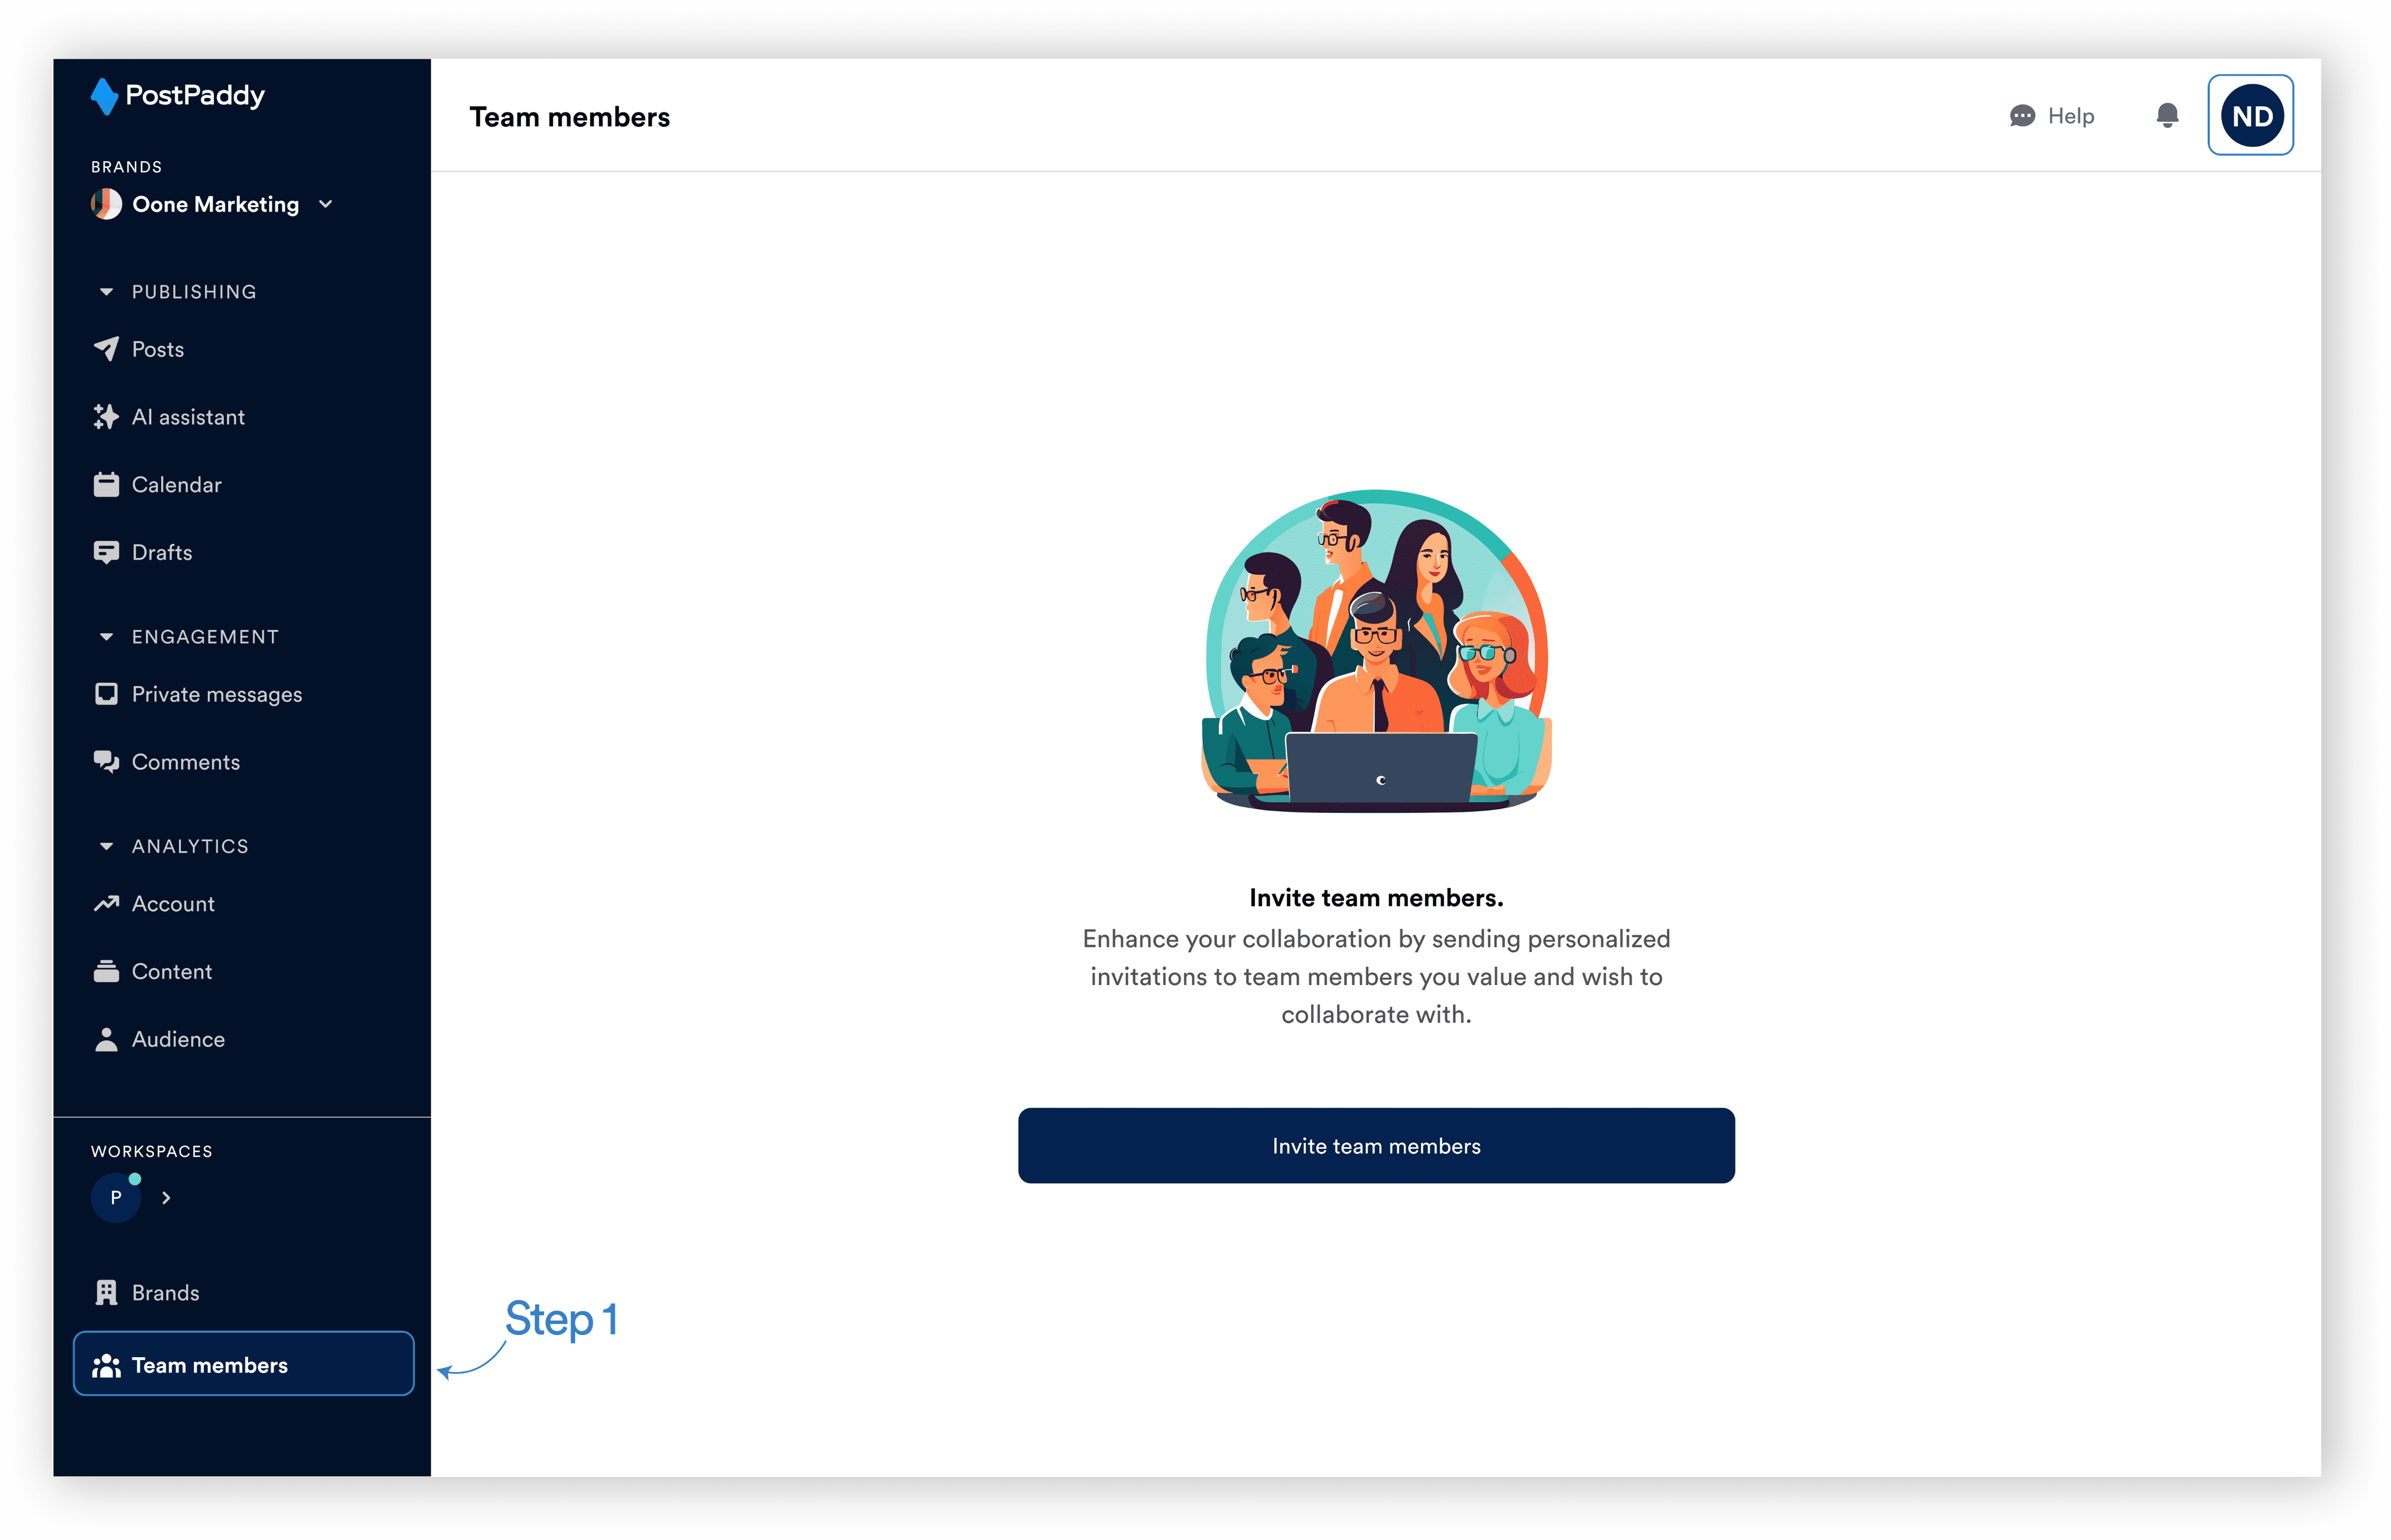Collapse the Publishing section
The width and height of the screenshot is (2391, 1540).
tap(106, 292)
